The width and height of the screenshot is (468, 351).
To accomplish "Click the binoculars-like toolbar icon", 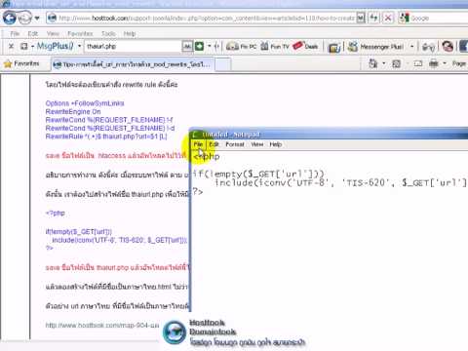I will tap(428, 47).
